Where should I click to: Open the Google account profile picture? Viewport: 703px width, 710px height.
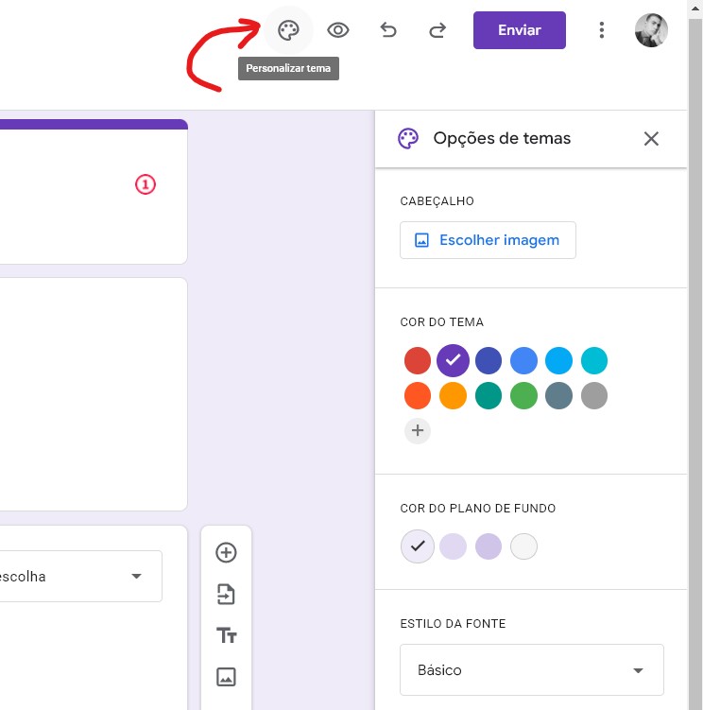click(651, 30)
